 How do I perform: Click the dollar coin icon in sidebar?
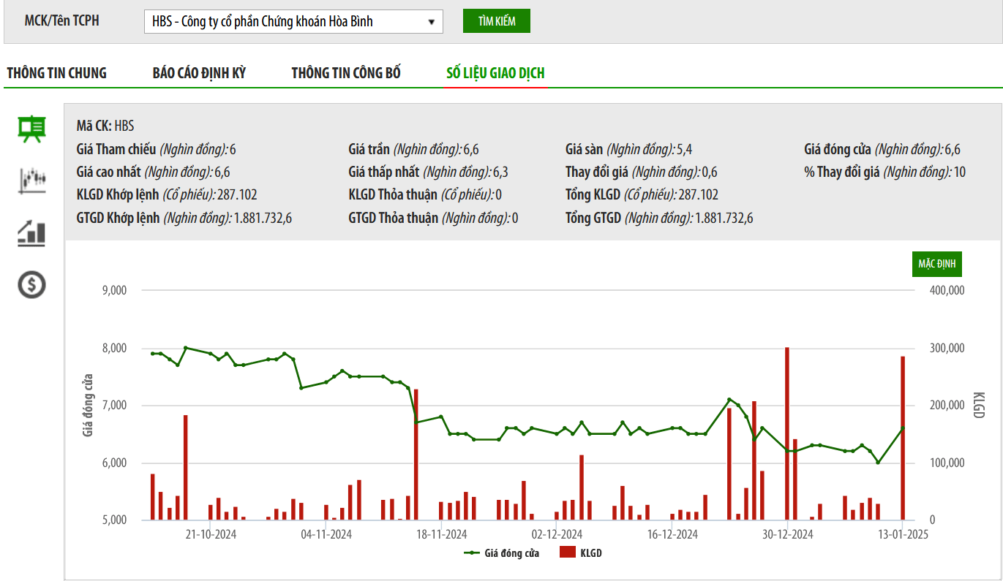pos(31,284)
